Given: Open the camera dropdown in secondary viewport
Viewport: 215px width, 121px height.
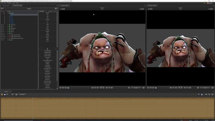Looking at the screenshot, I should pyautogui.click(x=205, y=88).
